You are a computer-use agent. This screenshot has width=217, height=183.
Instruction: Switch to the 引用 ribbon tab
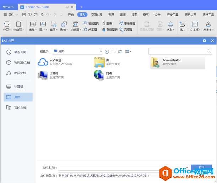click(111, 15)
